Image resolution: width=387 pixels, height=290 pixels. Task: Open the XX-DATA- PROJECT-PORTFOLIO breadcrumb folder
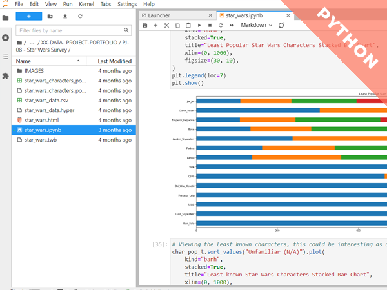point(79,43)
